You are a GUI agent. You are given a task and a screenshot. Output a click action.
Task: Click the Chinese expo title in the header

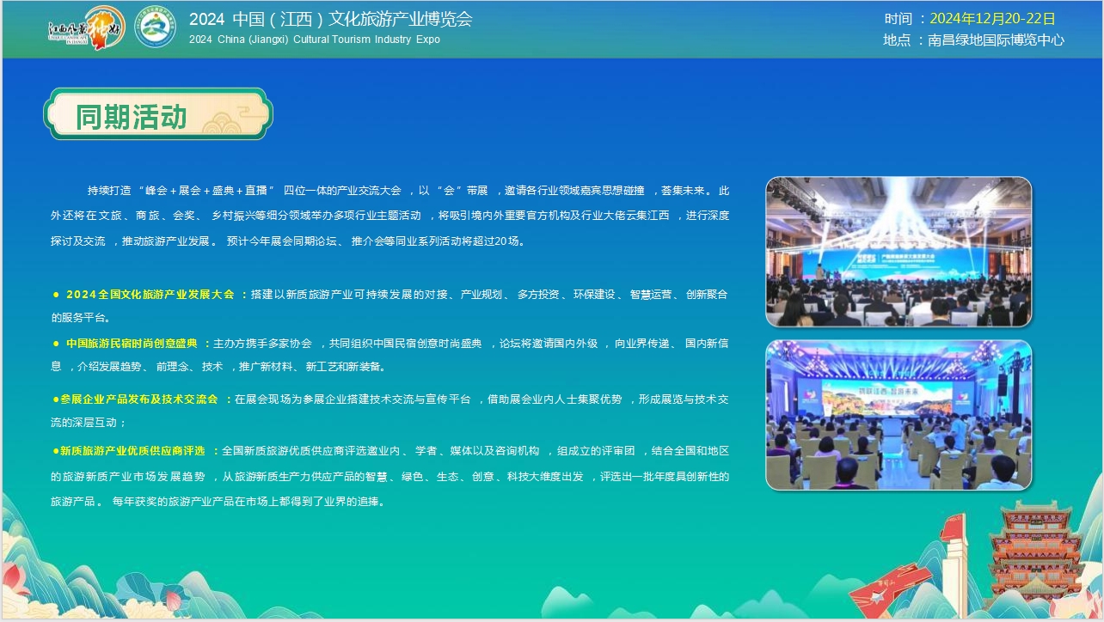tap(330, 20)
